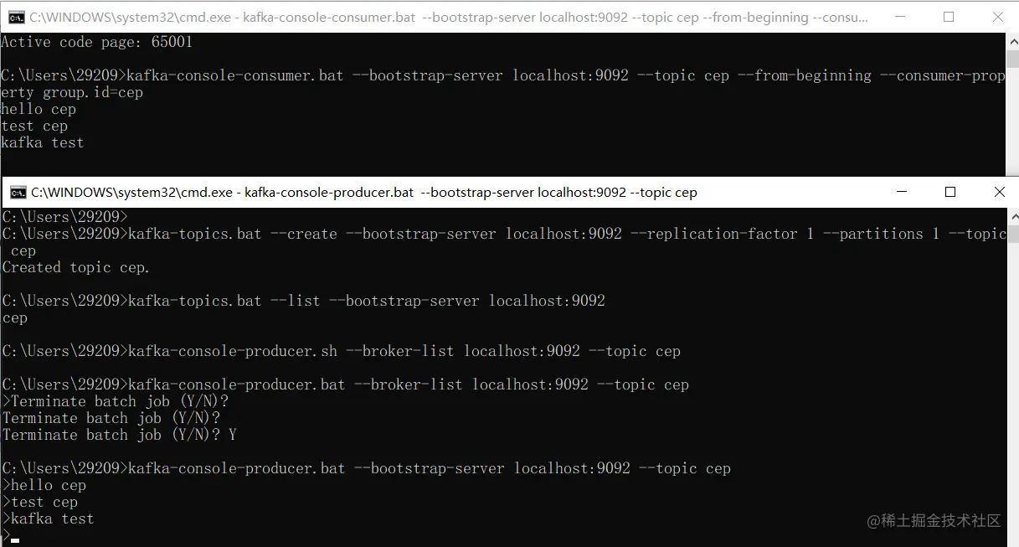Close the kafka-console-consumer window
The height and width of the screenshot is (547, 1019).
coord(996,17)
